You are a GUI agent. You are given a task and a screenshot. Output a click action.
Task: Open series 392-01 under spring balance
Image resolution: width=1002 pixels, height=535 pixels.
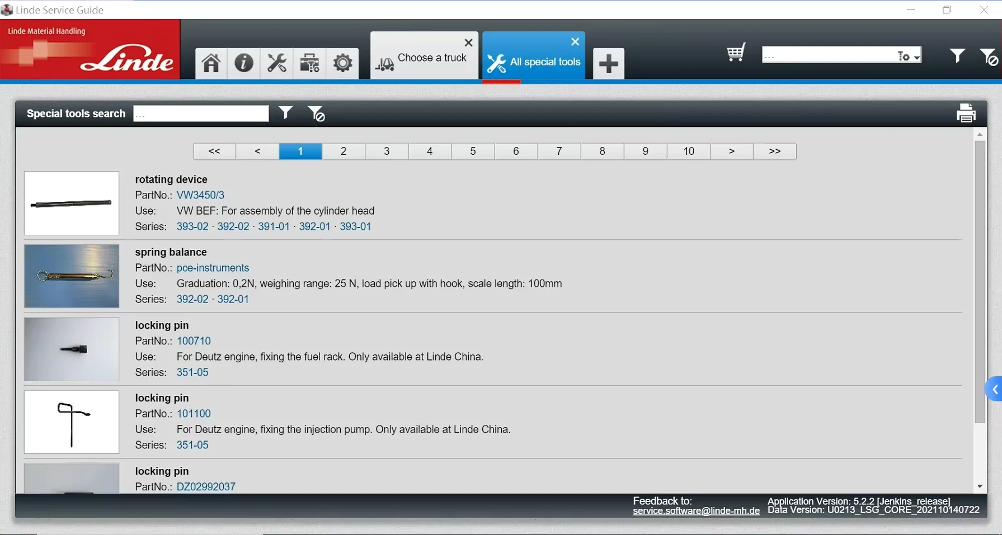click(233, 299)
